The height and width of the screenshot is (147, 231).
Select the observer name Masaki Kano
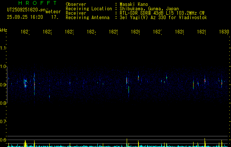pyautogui.click(x=134, y=4)
